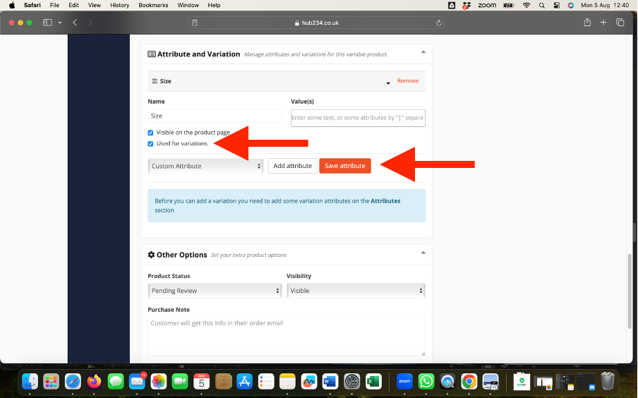Go back using the back arrow
Viewport: 638px width, 398px height.
click(x=75, y=23)
